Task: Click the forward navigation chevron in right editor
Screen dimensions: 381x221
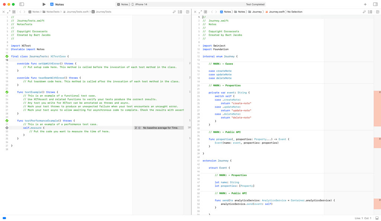Action: [216, 12]
